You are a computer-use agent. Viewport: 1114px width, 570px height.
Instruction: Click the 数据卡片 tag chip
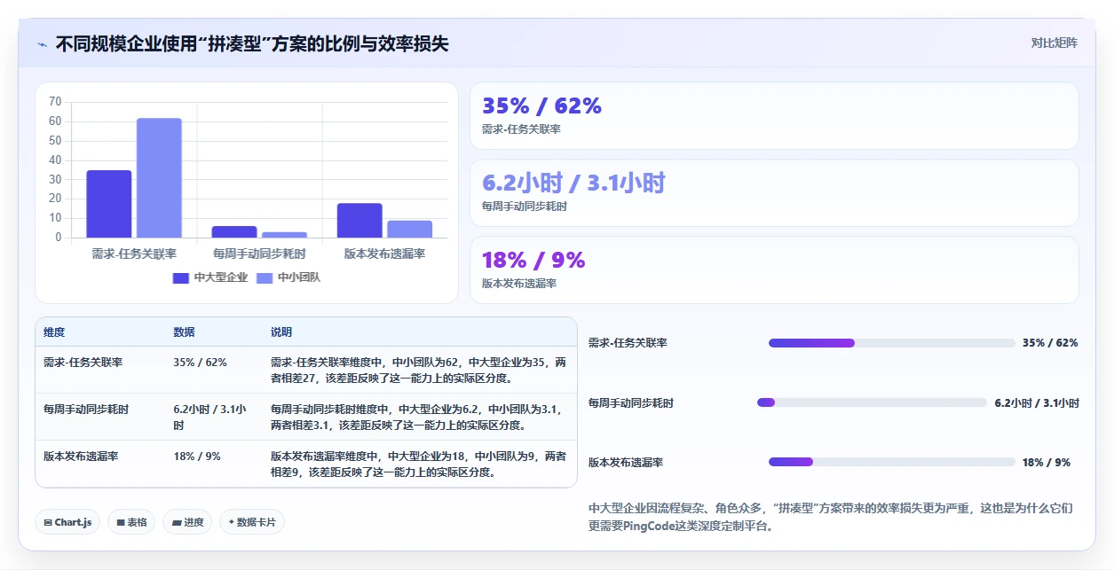click(252, 522)
